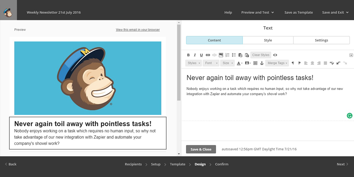Screen dimensions: 354x177
Task: Switch to the Settings tab
Action: pyautogui.click(x=321, y=40)
